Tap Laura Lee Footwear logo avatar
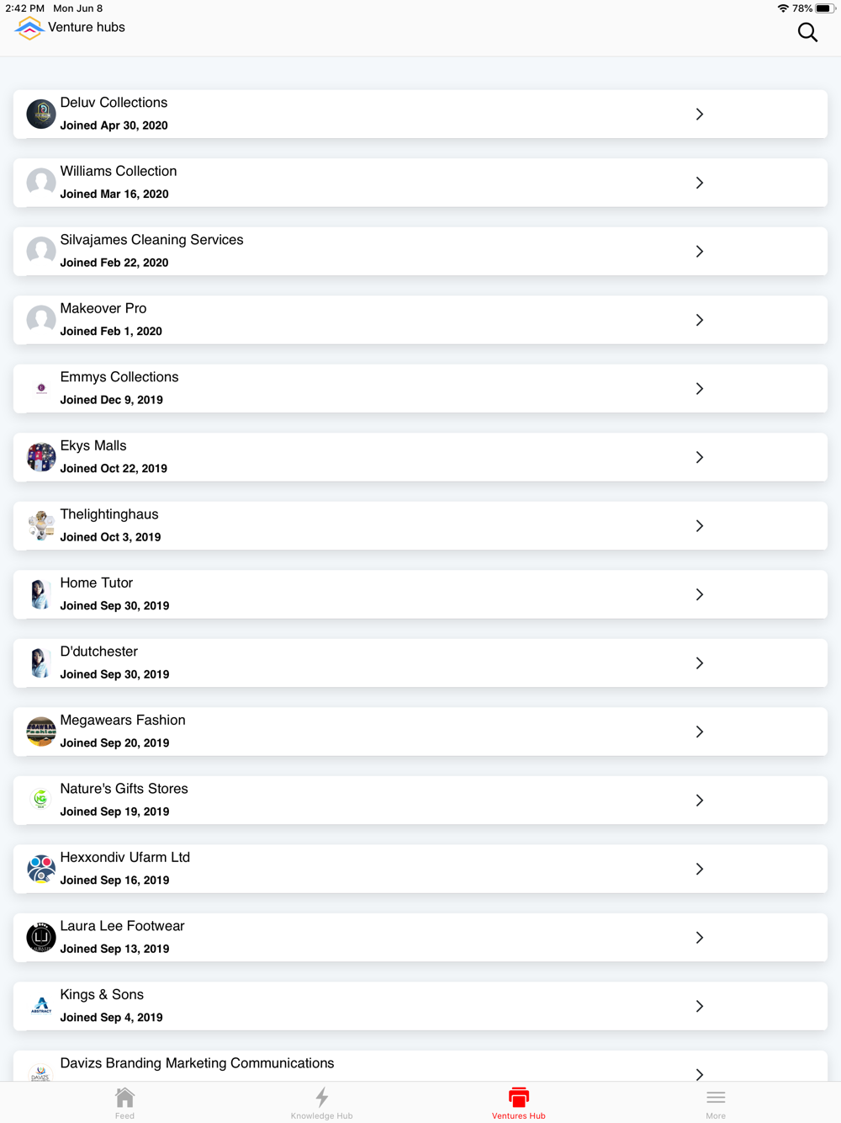The image size is (841, 1123). coord(41,937)
